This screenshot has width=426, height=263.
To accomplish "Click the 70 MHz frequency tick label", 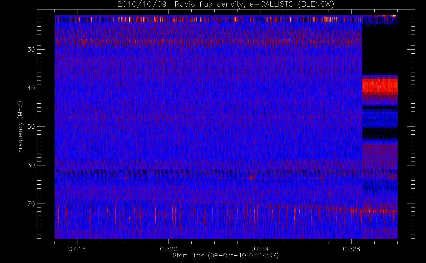I will tap(31, 204).
